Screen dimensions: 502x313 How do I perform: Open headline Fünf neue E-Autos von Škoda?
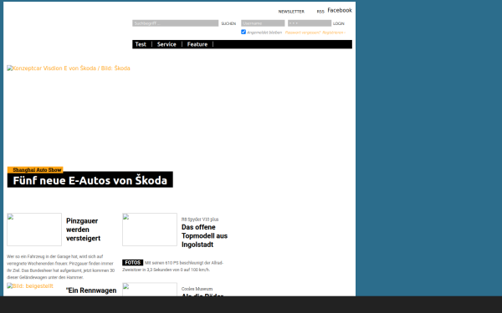point(90,180)
